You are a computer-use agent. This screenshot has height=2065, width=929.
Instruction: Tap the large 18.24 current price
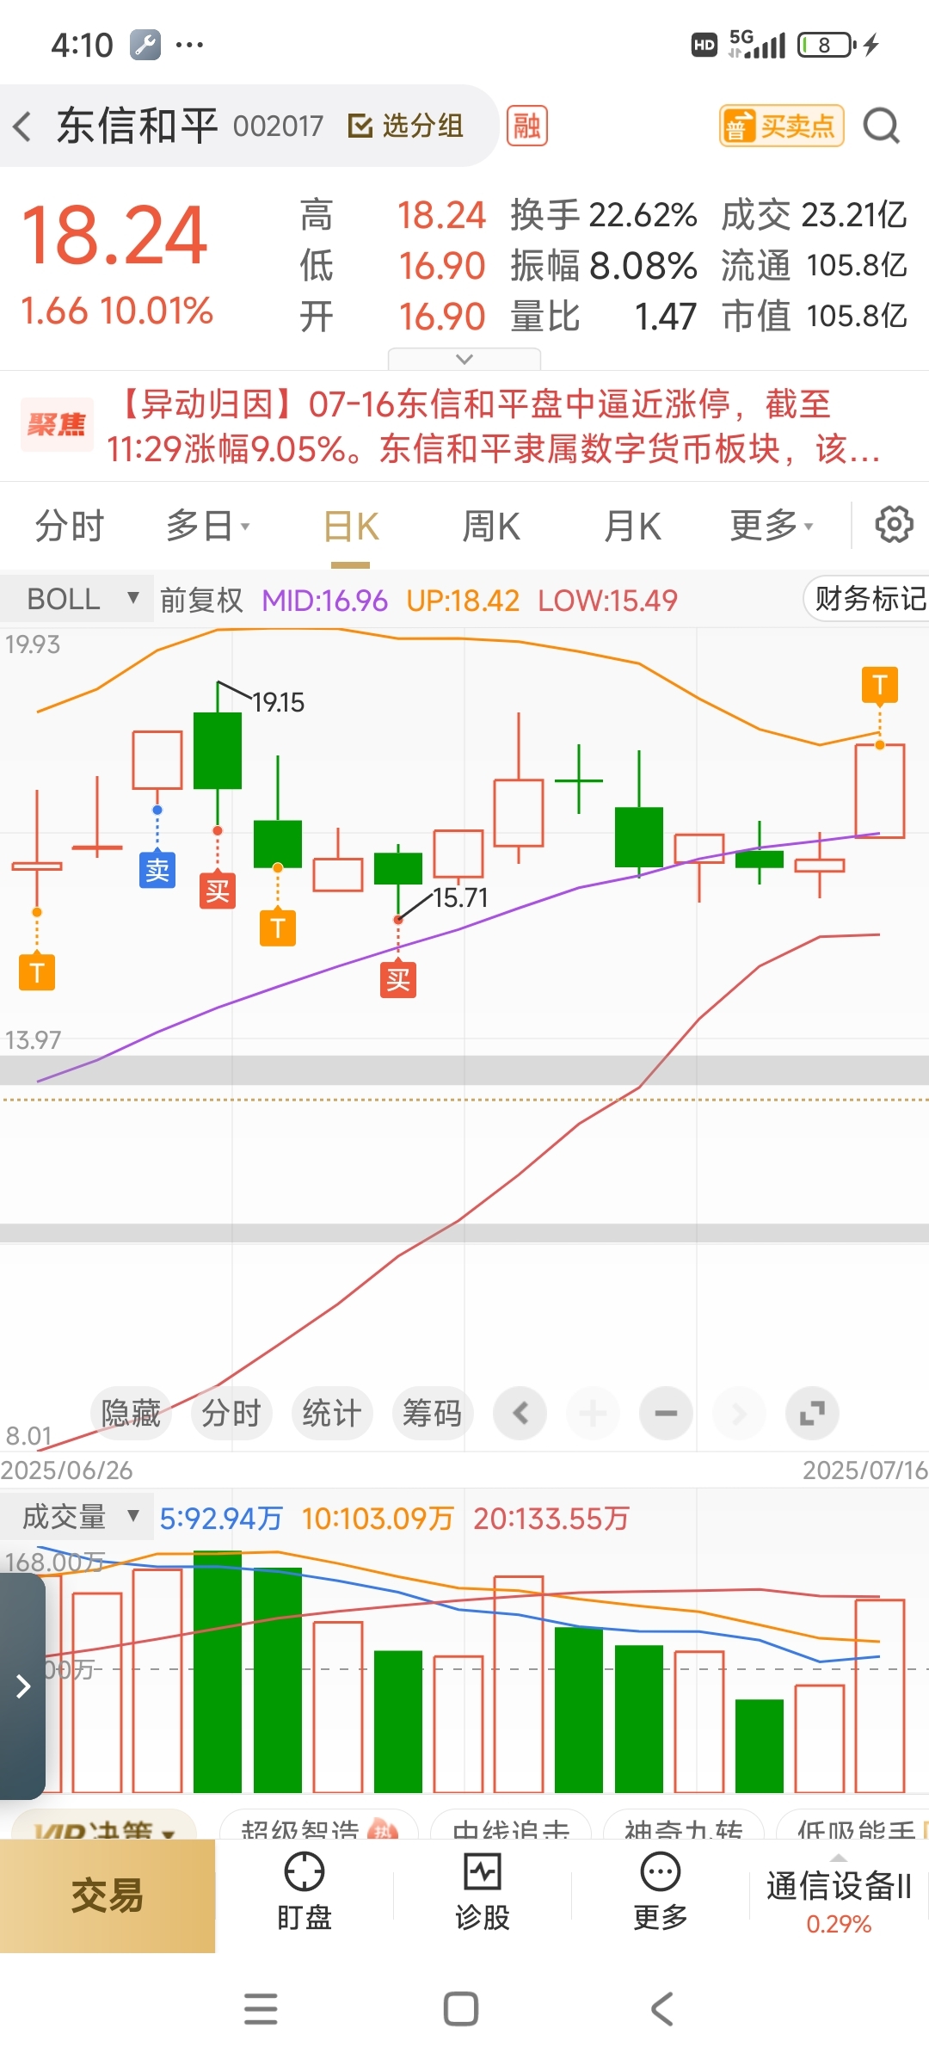tap(114, 235)
